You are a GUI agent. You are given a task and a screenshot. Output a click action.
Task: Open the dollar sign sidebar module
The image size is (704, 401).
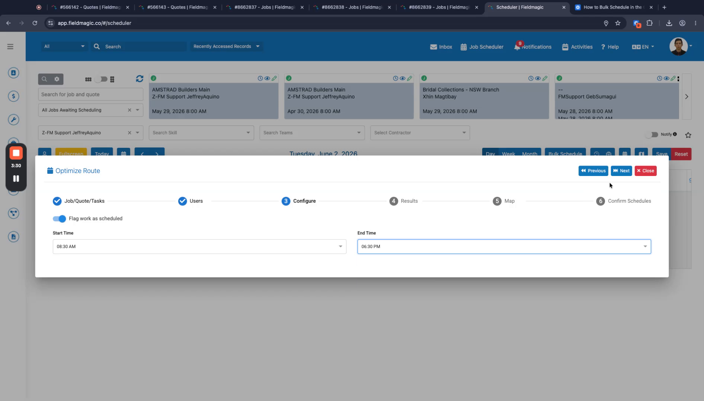(x=13, y=96)
